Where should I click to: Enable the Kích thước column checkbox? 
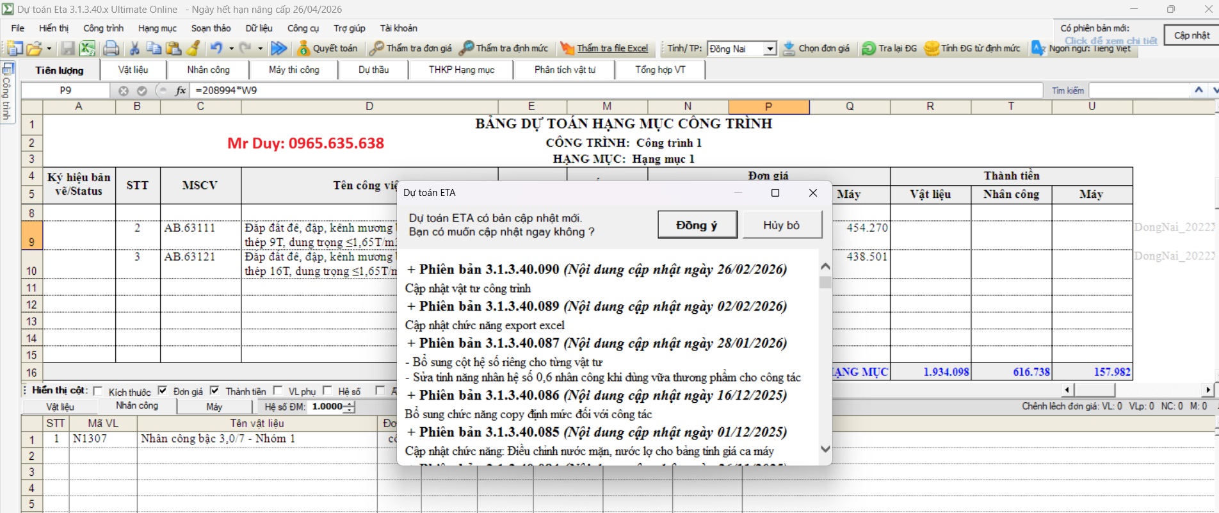[x=98, y=391]
